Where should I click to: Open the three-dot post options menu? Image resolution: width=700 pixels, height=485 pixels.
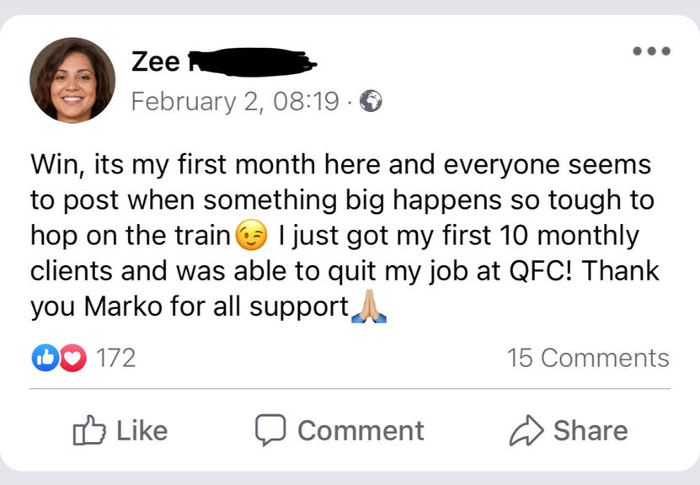[652, 51]
